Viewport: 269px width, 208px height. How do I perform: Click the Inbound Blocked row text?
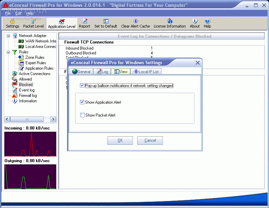(80, 48)
